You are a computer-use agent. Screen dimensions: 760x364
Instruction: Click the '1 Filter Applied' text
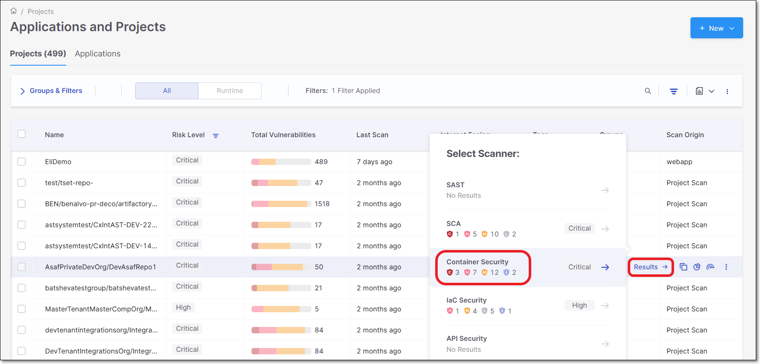356,91
